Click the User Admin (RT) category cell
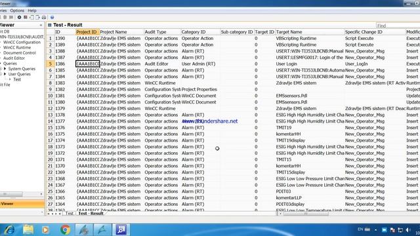 click(200, 64)
